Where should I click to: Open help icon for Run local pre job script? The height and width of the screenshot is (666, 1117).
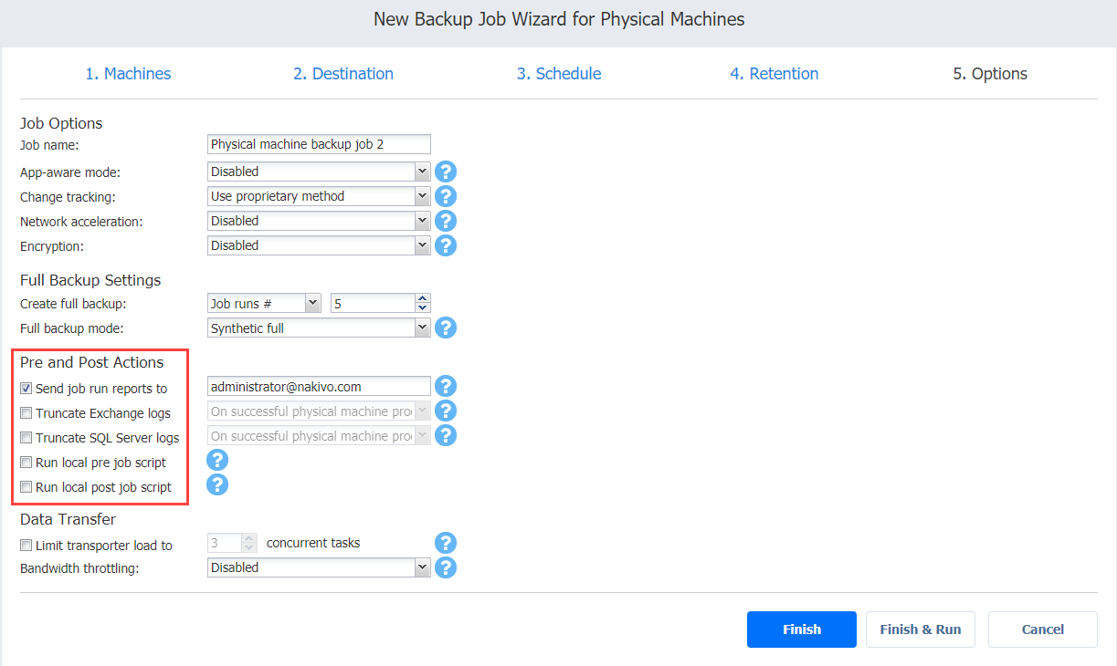click(x=217, y=460)
